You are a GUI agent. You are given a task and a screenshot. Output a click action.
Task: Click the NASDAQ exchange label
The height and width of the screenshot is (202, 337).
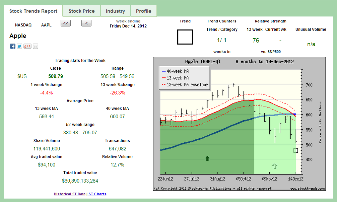(23, 25)
